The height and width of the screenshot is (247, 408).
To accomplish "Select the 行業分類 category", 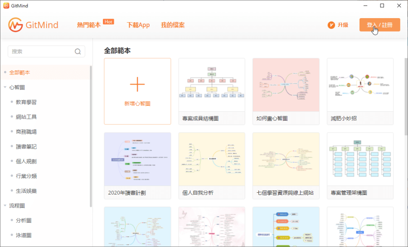I will coord(26,176).
